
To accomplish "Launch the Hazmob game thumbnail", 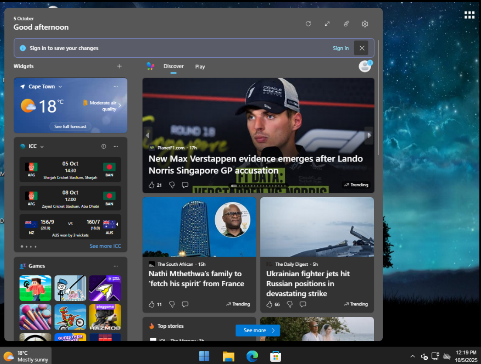I will click(x=105, y=317).
